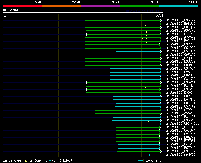The width and height of the screenshot is (201, 163).
Task: Click the cyan 100char scale bar
Action: point(140,160)
